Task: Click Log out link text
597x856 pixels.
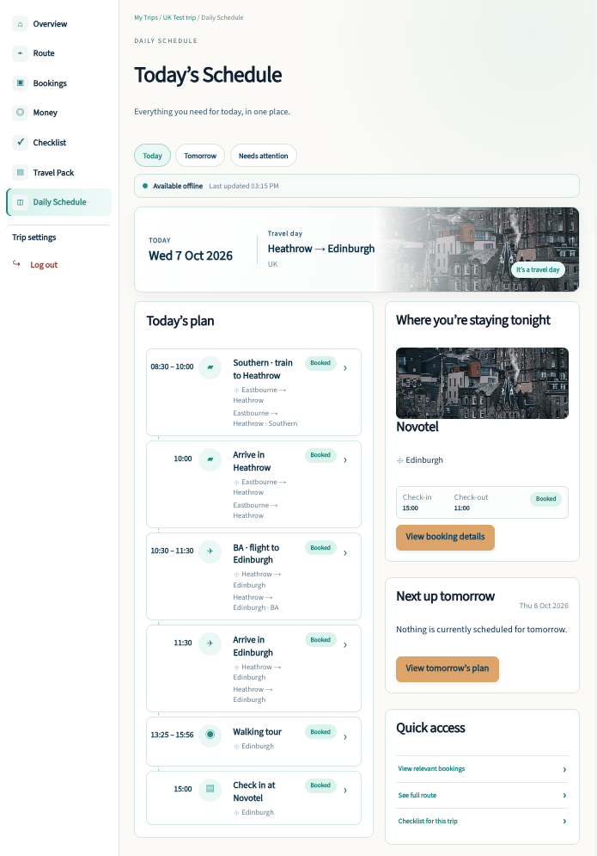Action: pos(44,265)
